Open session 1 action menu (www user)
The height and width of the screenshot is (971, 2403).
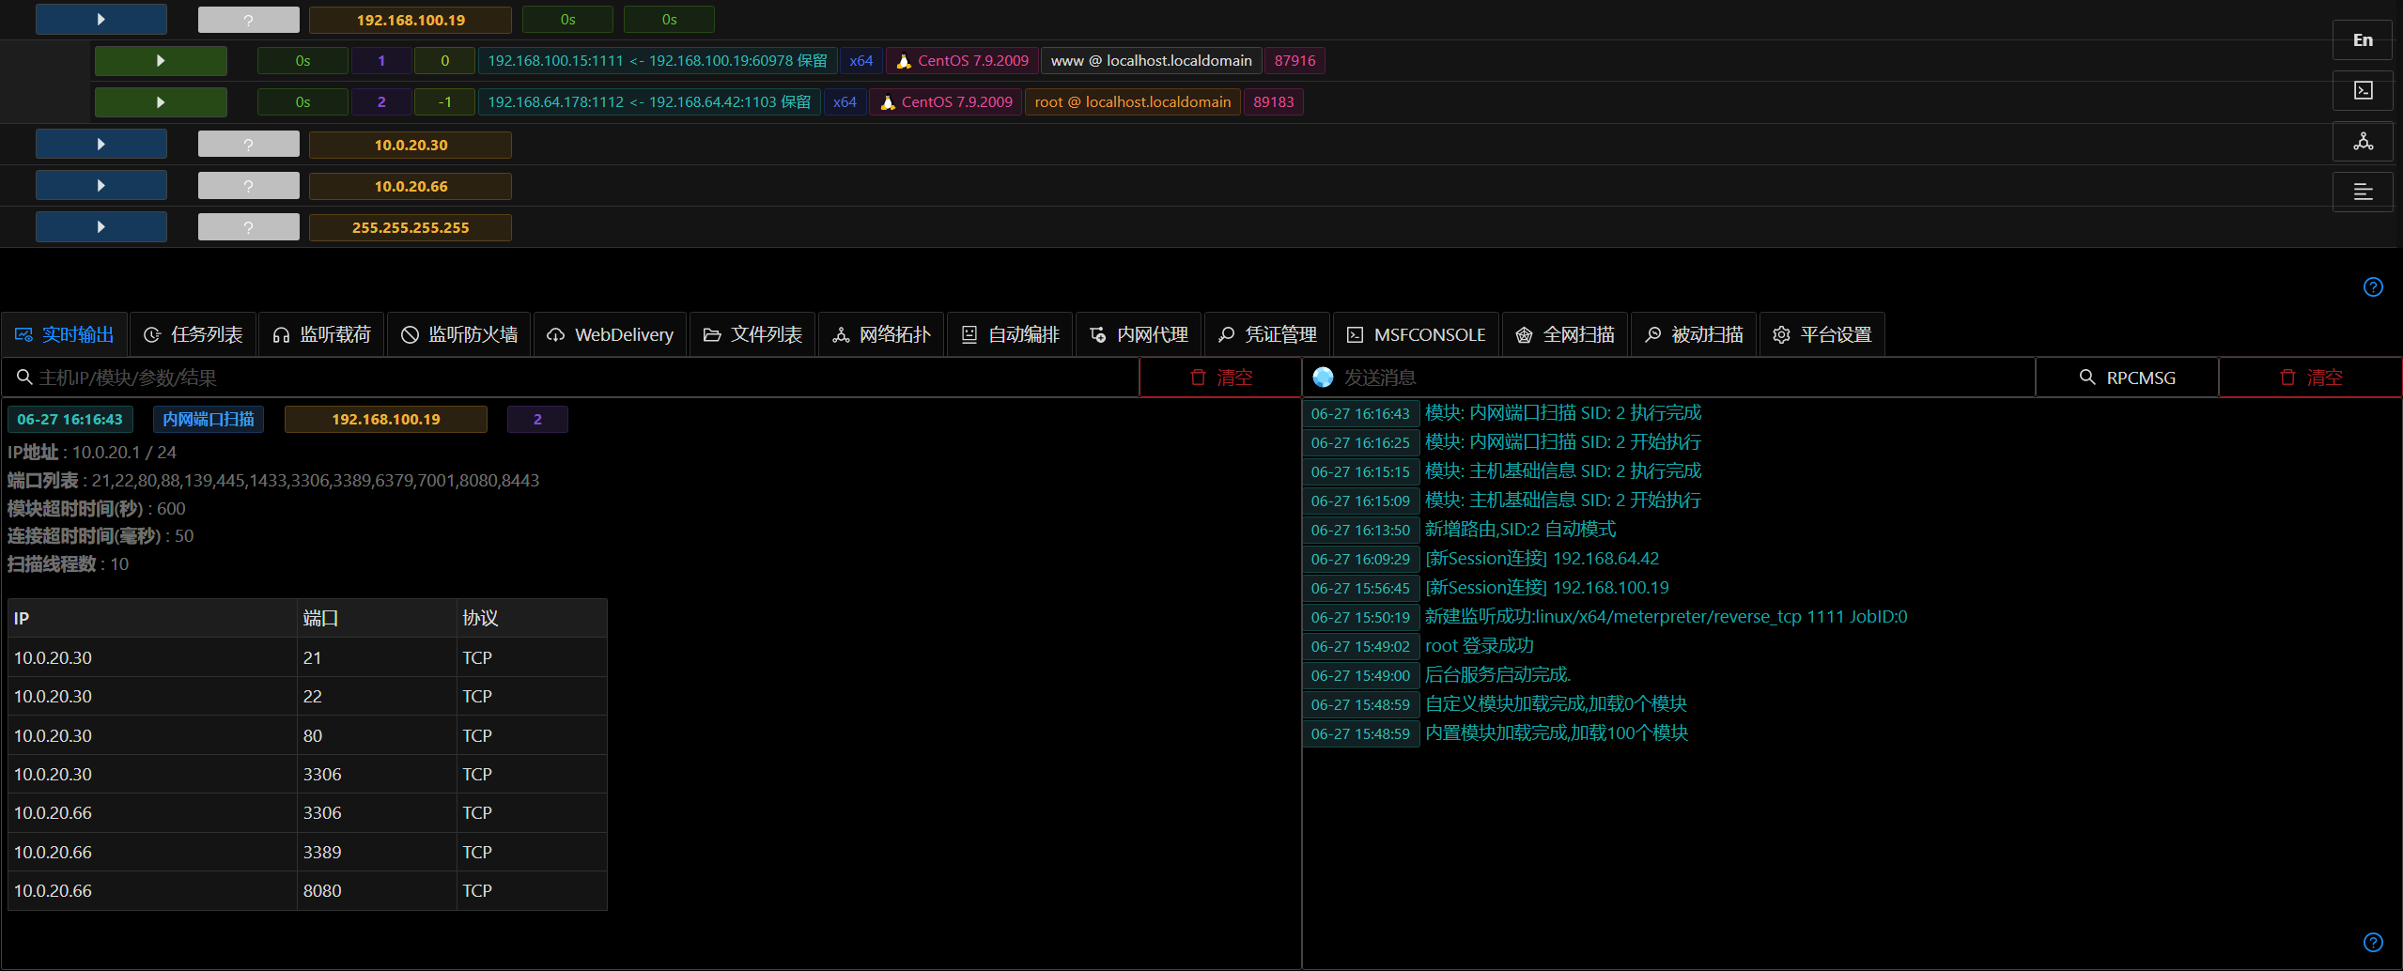pyautogui.click(x=161, y=61)
